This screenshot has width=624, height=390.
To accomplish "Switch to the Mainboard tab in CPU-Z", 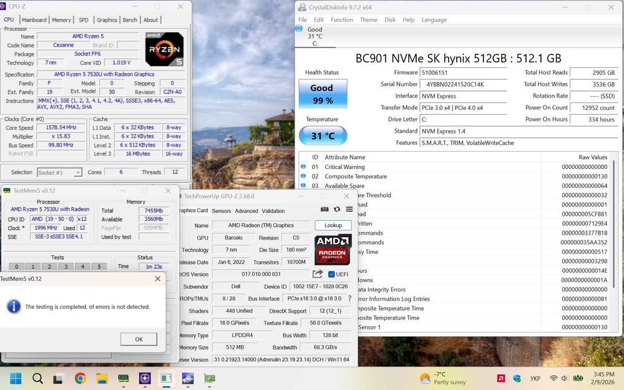I will (34, 20).
